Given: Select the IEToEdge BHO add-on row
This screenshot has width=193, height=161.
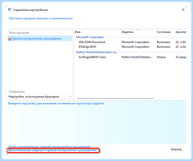Looking at the screenshot, I should (x=131, y=47).
